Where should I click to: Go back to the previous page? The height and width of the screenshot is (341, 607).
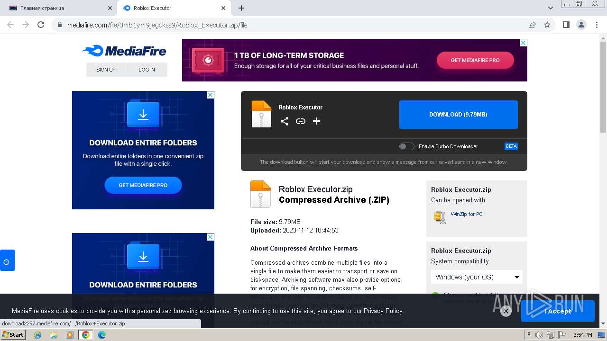(x=10, y=25)
